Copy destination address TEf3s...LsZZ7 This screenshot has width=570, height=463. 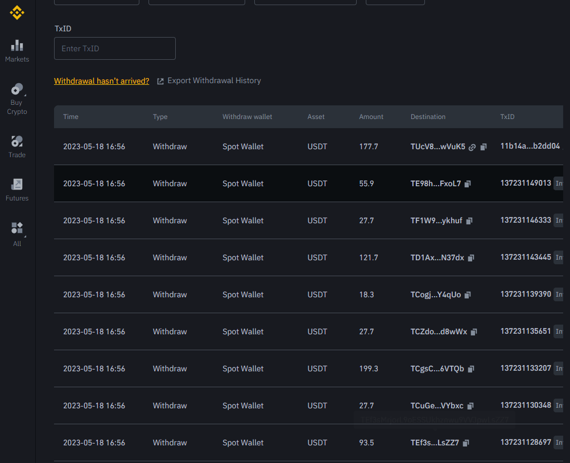tap(466, 443)
